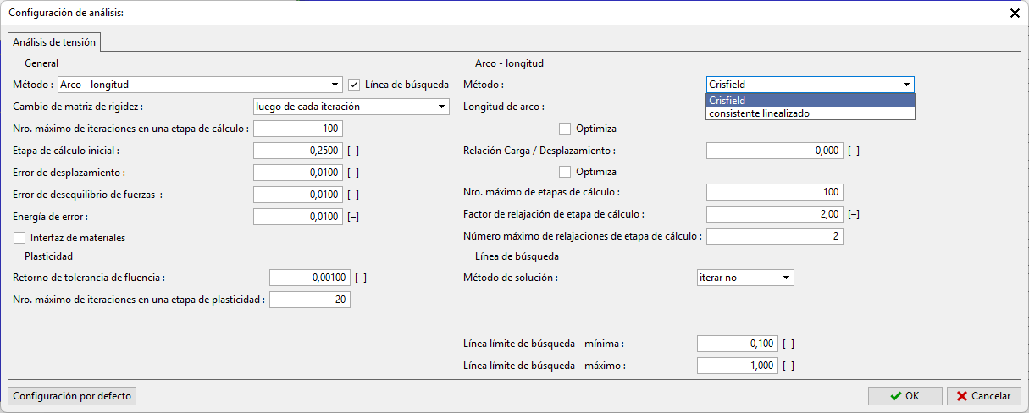Select Línea límite de búsqueda - mínima field

[x=736, y=344]
